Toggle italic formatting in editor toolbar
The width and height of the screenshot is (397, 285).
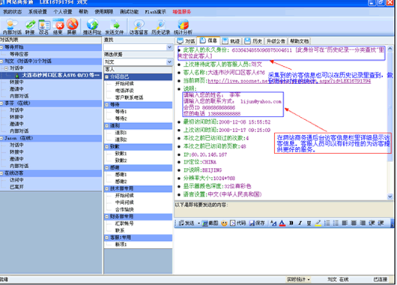pyautogui.click(x=300, y=223)
